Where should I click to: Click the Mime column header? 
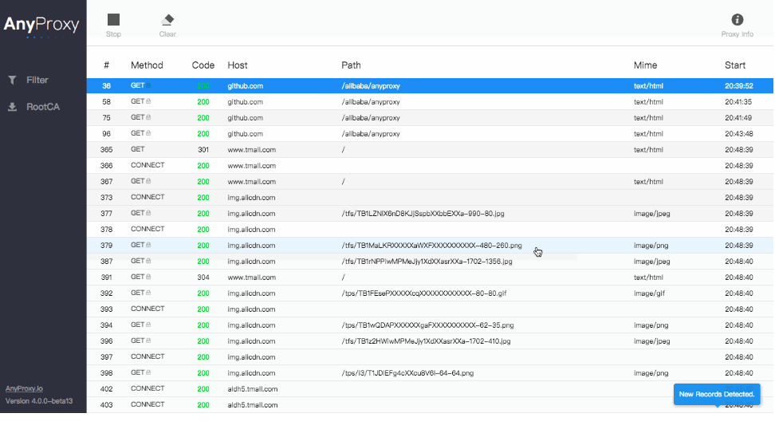coord(645,65)
